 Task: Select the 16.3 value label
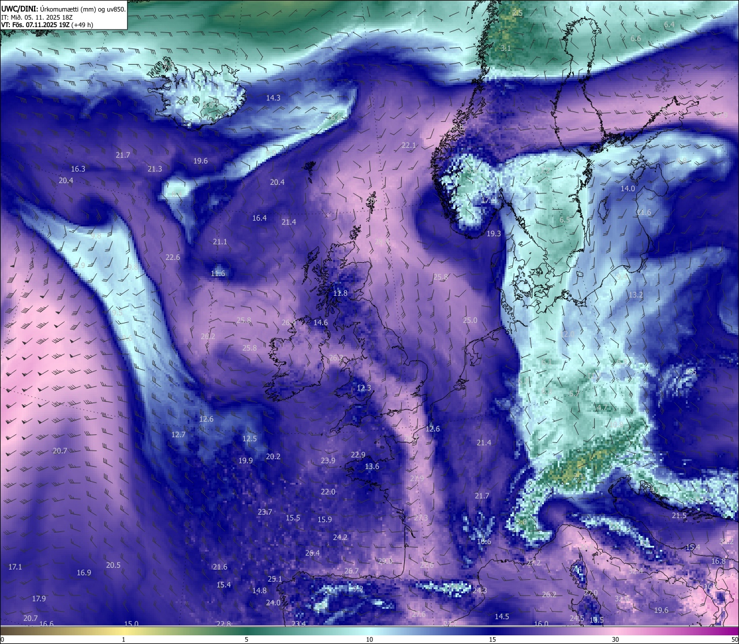click(78, 169)
